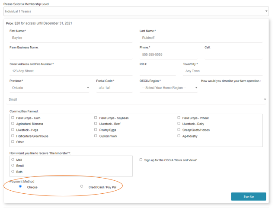Choose Email delivery radio button

tap(13, 166)
